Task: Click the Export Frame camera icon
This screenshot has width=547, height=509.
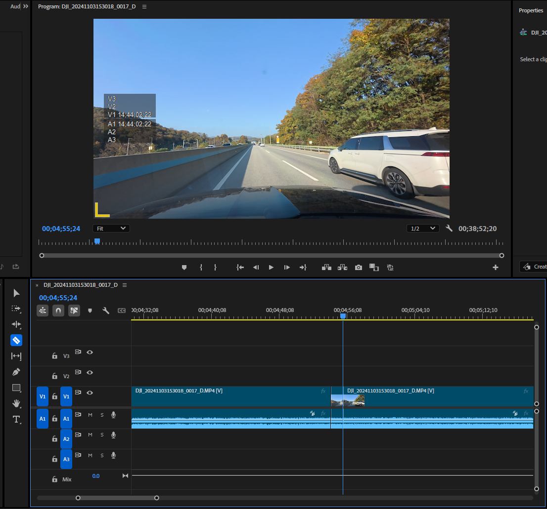Action: [x=358, y=267]
